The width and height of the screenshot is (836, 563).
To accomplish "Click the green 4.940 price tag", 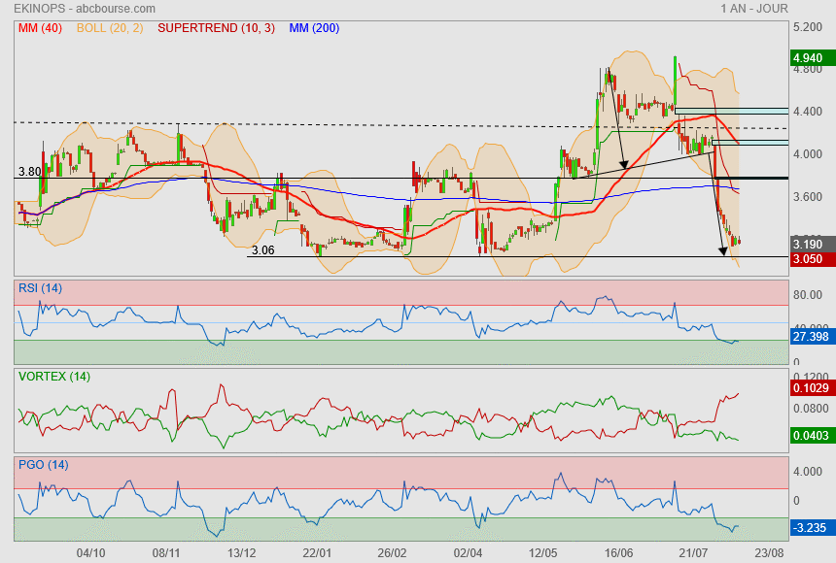I will click(x=813, y=57).
